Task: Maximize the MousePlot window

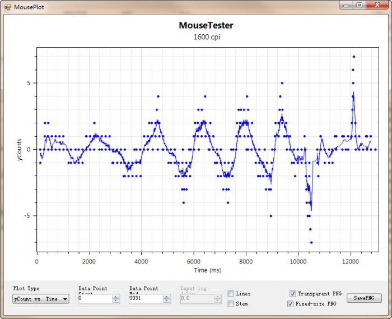Action: pos(360,5)
